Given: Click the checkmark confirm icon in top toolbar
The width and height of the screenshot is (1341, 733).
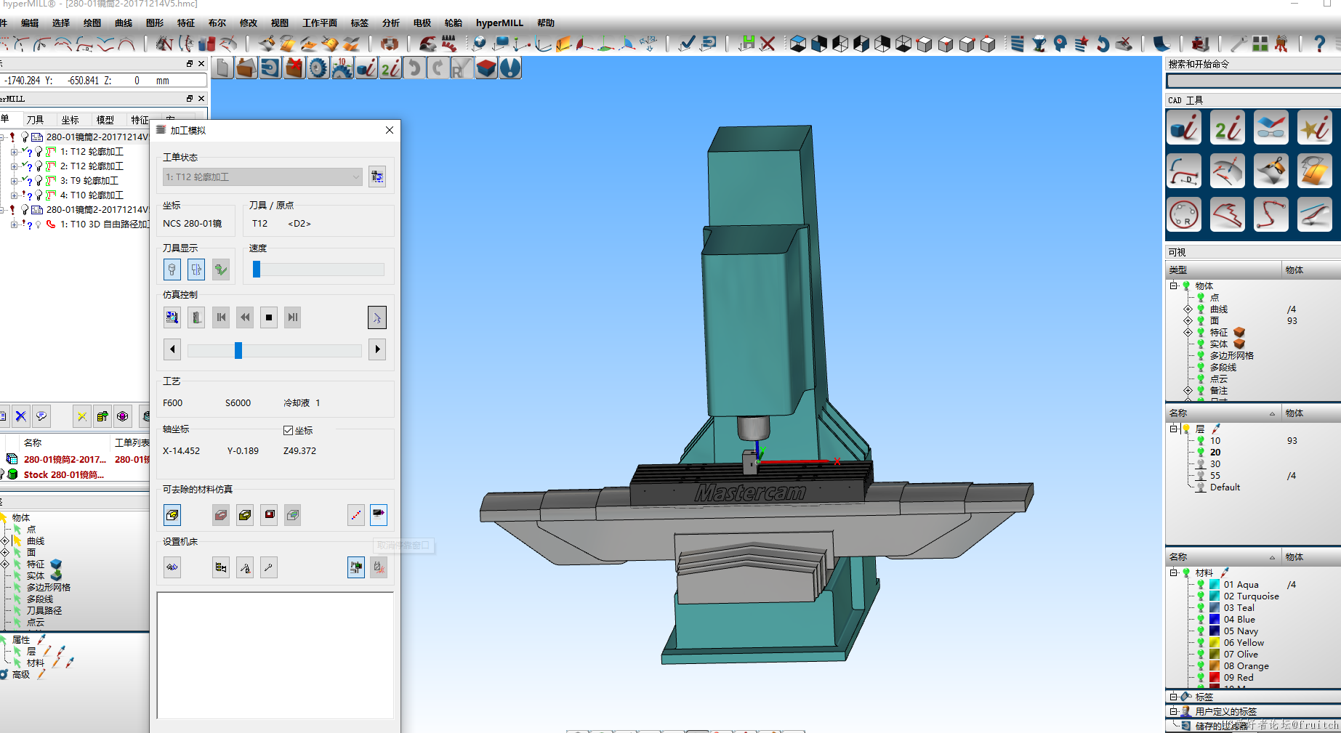Looking at the screenshot, I should 686,44.
